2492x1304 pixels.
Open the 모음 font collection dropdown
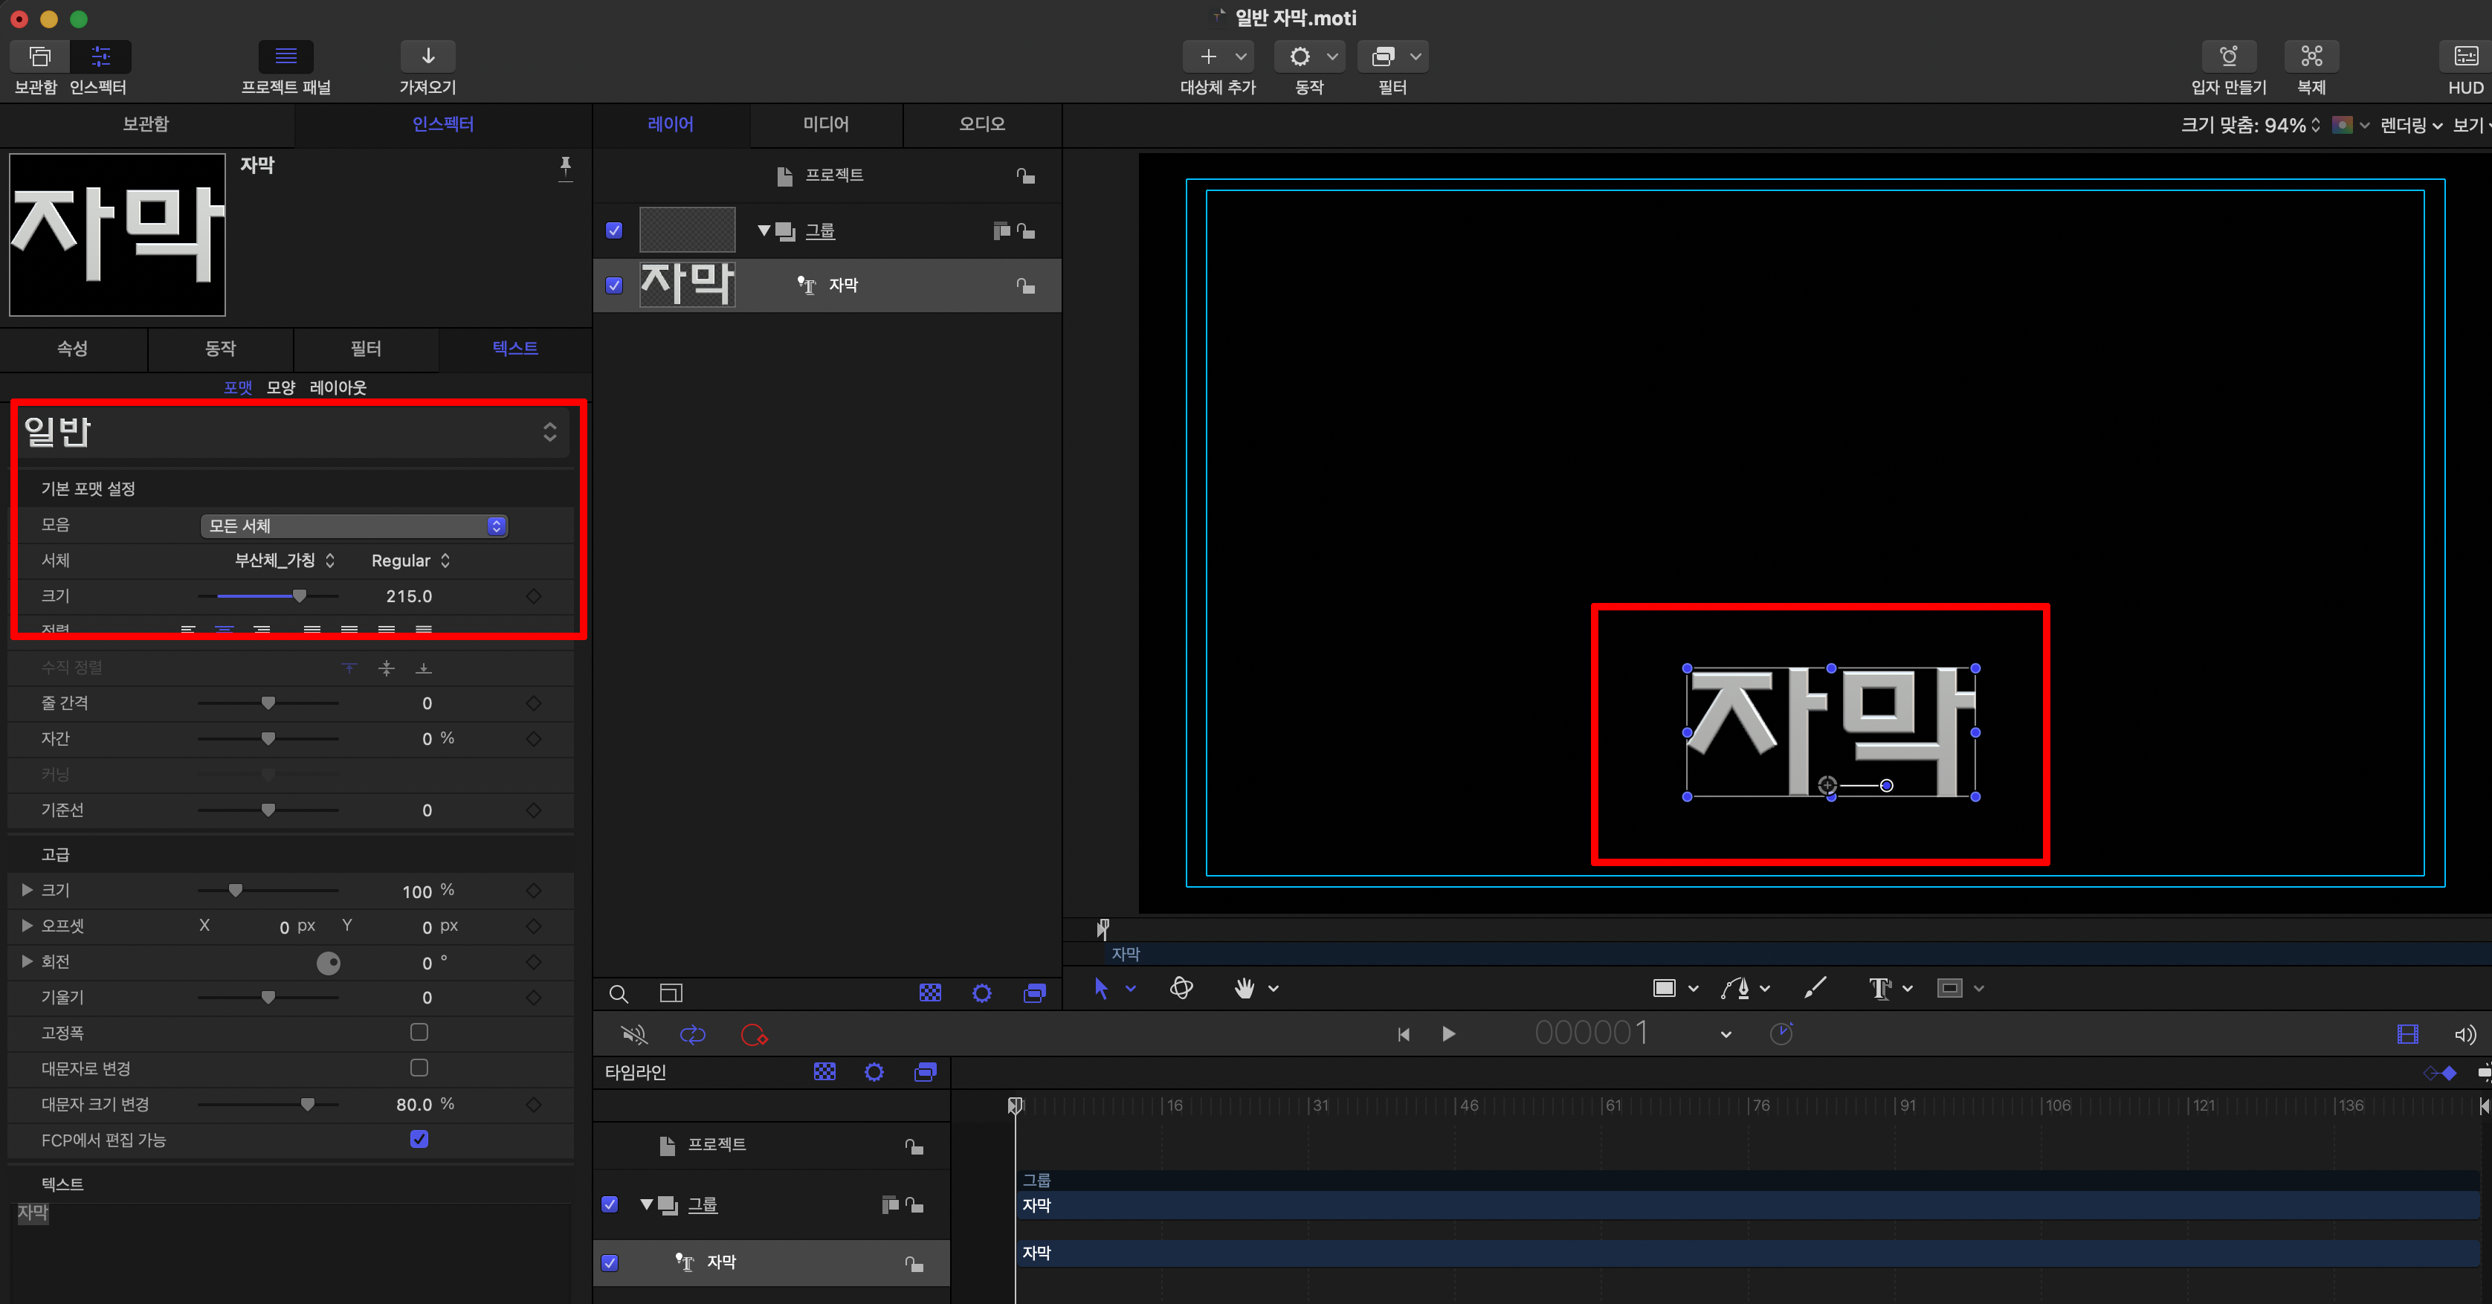(x=354, y=526)
